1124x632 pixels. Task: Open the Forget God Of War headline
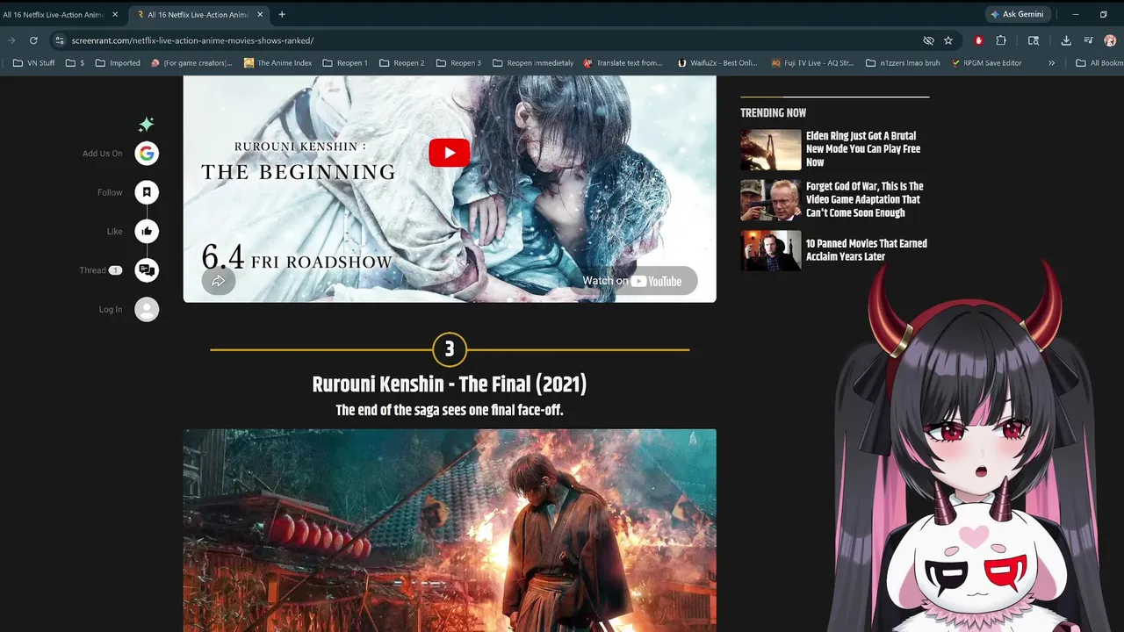point(865,199)
